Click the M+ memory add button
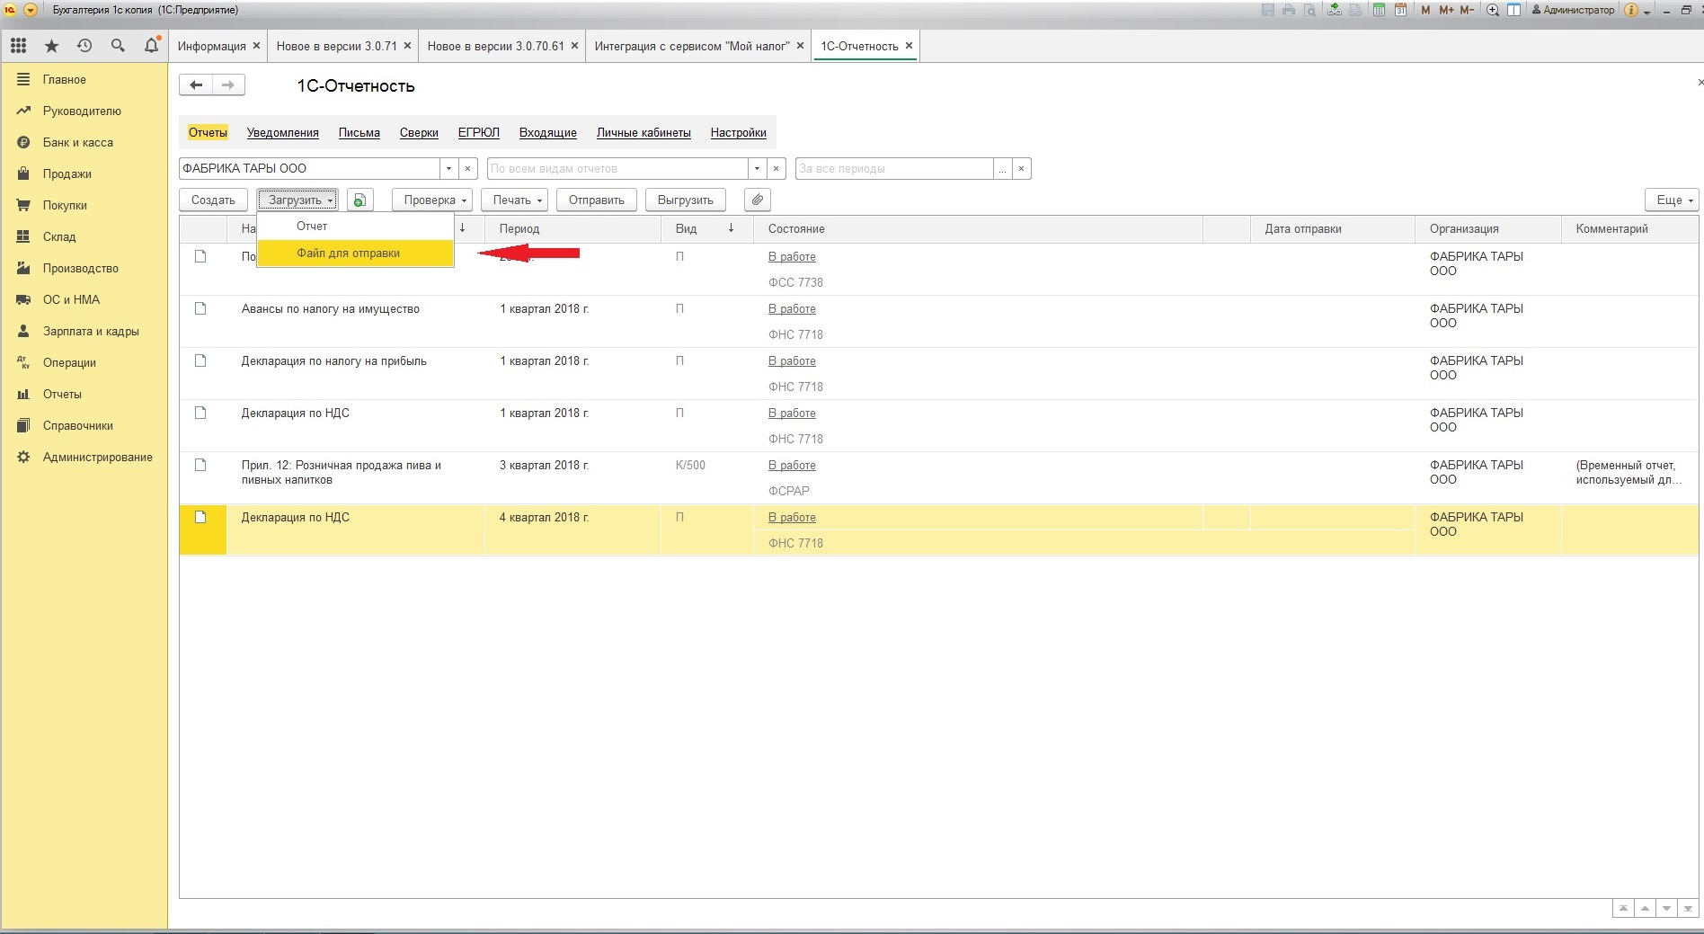The image size is (1704, 934). click(1446, 10)
